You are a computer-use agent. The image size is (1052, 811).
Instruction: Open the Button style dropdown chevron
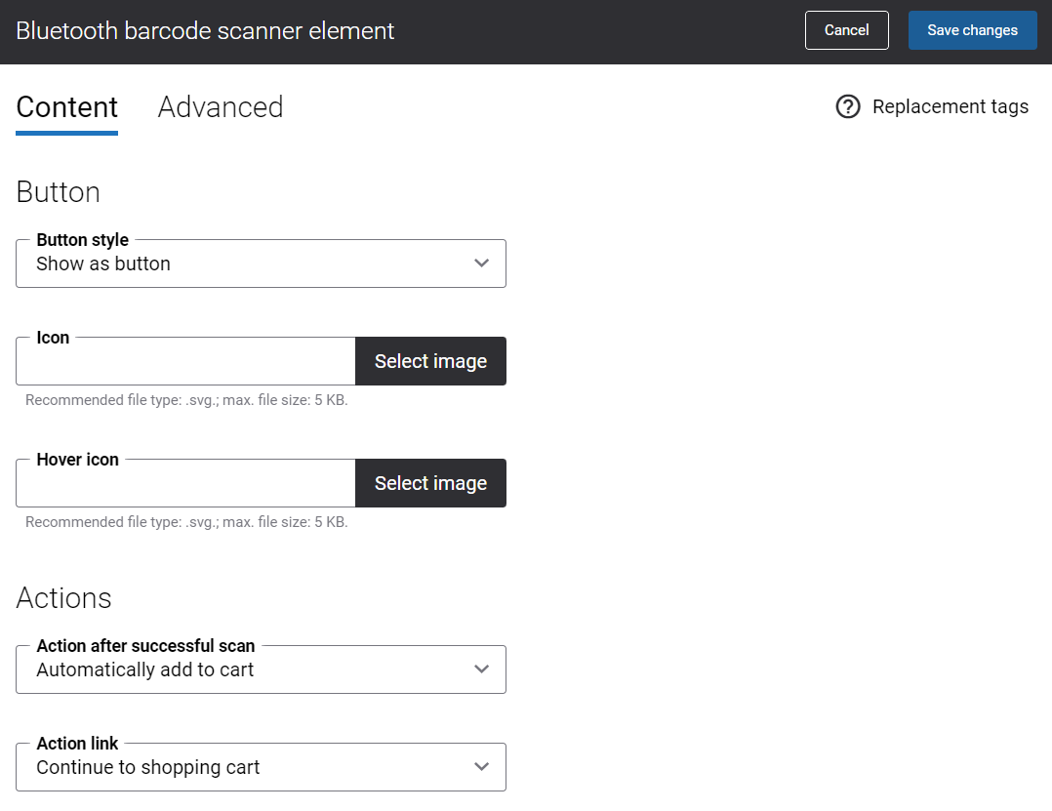click(481, 263)
